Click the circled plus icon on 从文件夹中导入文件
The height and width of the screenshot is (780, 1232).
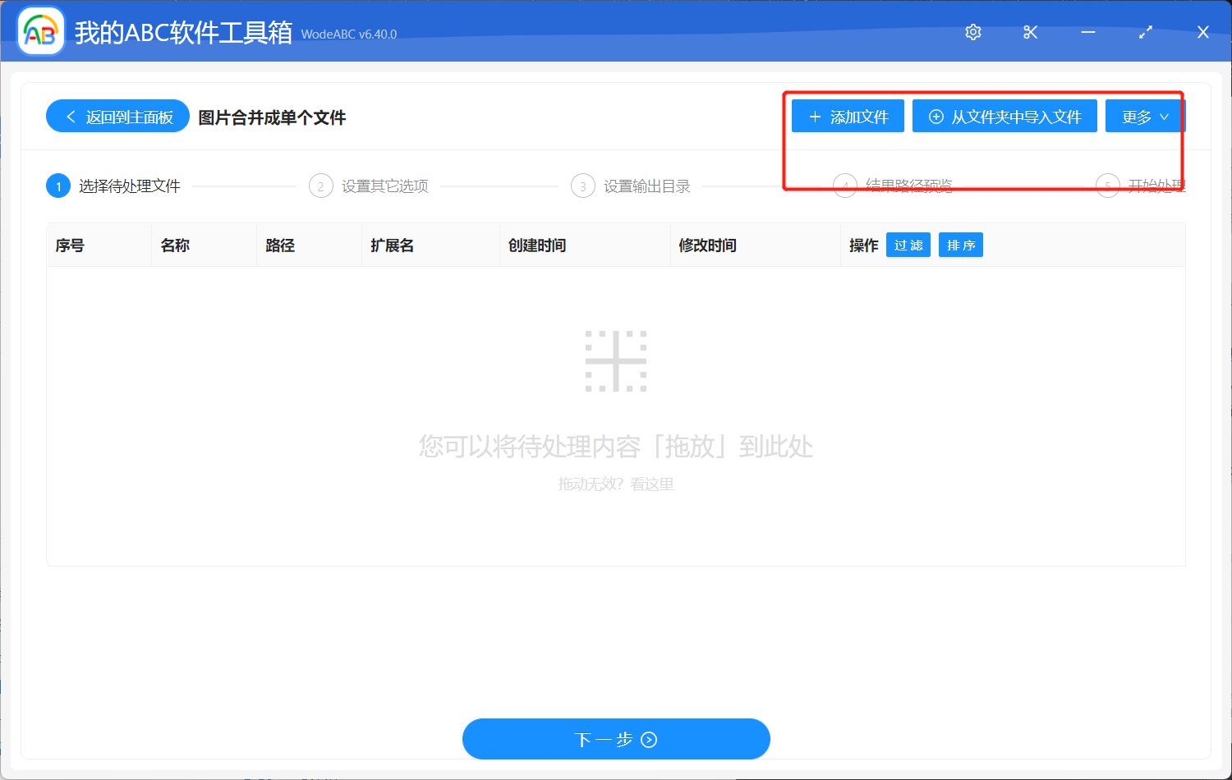pyautogui.click(x=935, y=116)
